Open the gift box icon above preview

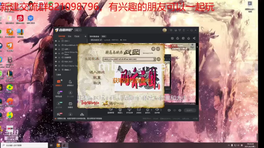[x=172, y=38]
